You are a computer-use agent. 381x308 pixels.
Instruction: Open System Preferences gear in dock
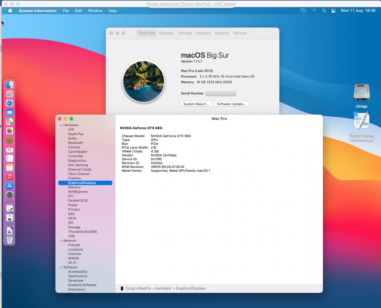pyautogui.click(x=9, y=195)
